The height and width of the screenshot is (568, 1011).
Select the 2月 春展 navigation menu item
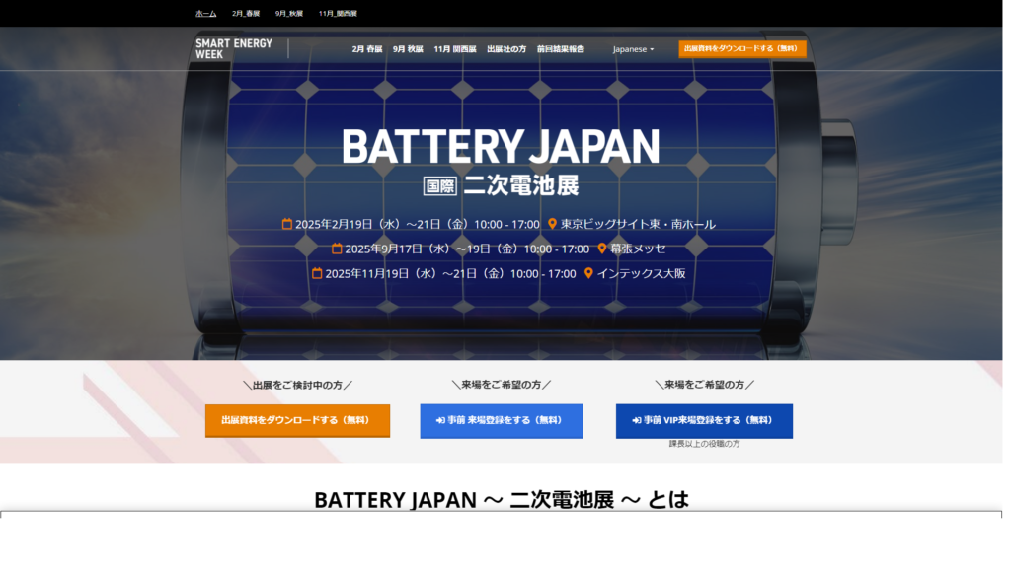(367, 49)
